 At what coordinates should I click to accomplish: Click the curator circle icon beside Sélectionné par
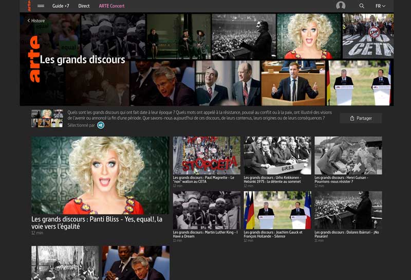coord(101,125)
